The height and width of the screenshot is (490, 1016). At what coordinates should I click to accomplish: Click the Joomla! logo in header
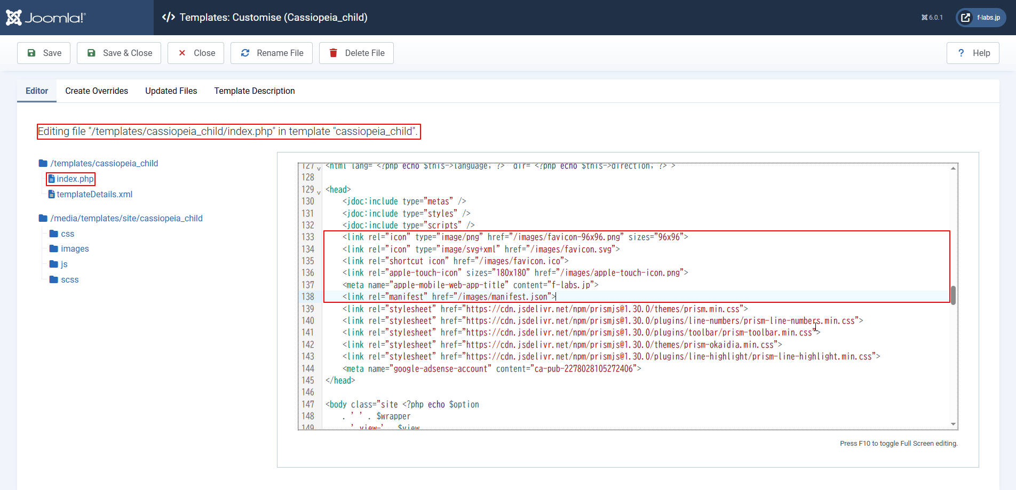[46, 18]
